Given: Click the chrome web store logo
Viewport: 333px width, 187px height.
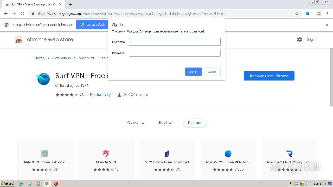Looking at the screenshot, I should tap(19, 40).
